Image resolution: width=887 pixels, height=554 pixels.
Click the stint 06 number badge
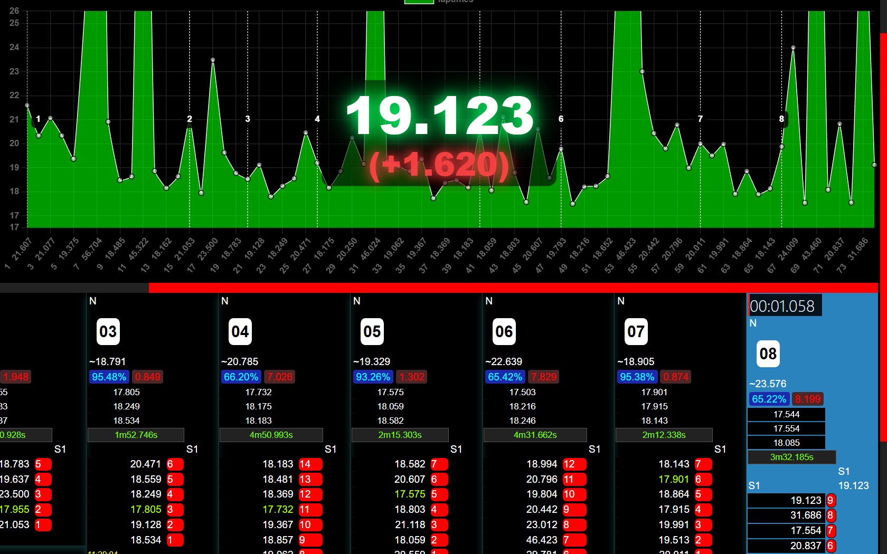click(x=504, y=332)
